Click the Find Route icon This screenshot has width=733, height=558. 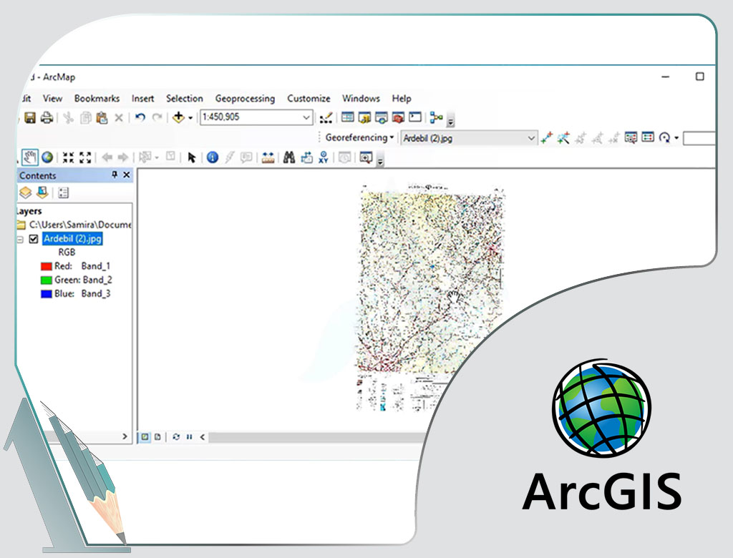click(x=306, y=157)
